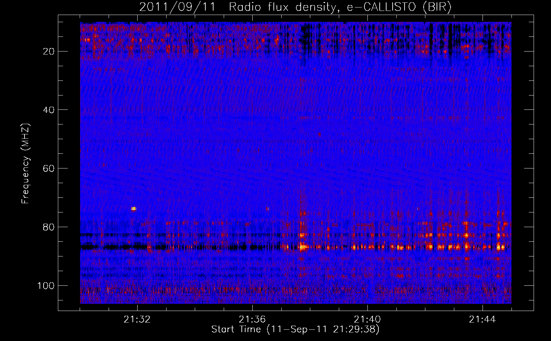Click the 'Frequency (MHZ)' axis label

click(x=25, y=164)
